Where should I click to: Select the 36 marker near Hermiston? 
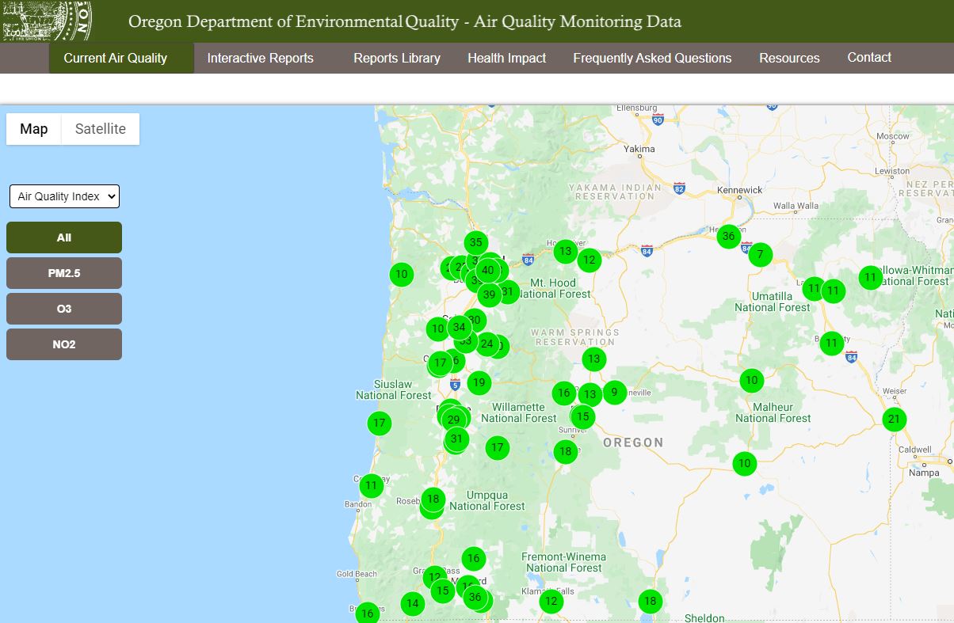point(728,236)
